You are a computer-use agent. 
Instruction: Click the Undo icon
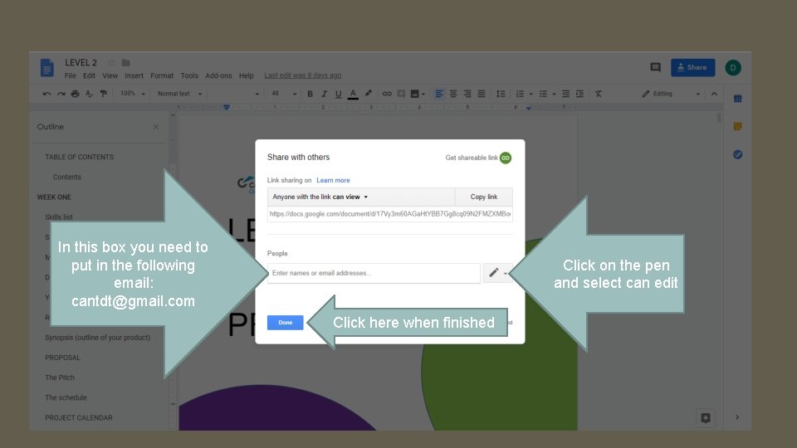46,94
